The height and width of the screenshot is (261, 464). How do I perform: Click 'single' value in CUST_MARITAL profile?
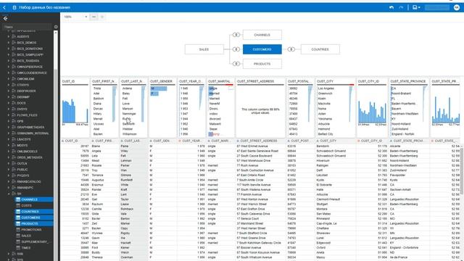coord(212,88)
